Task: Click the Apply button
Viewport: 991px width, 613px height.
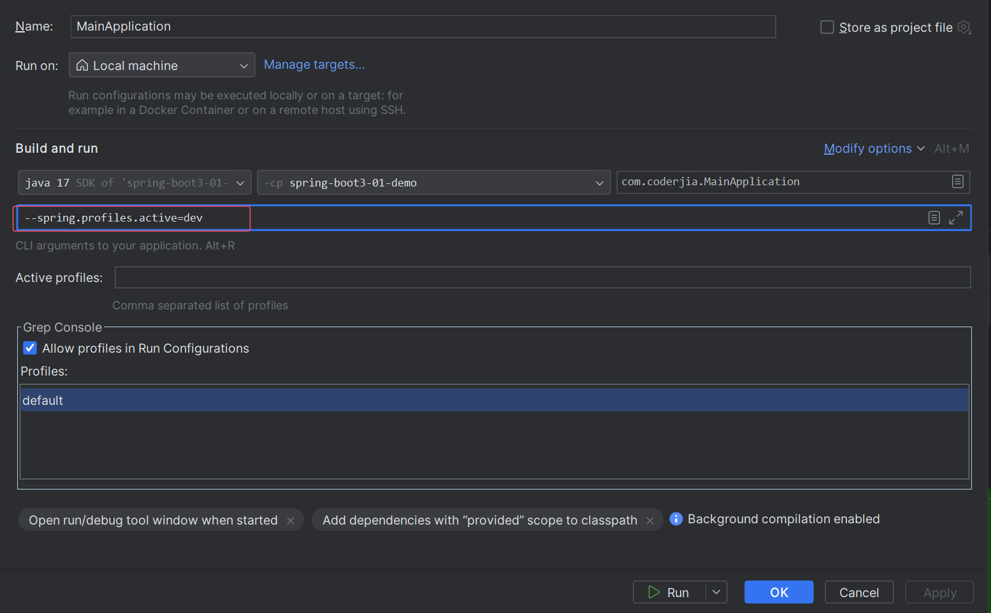Action: [939, 592]
